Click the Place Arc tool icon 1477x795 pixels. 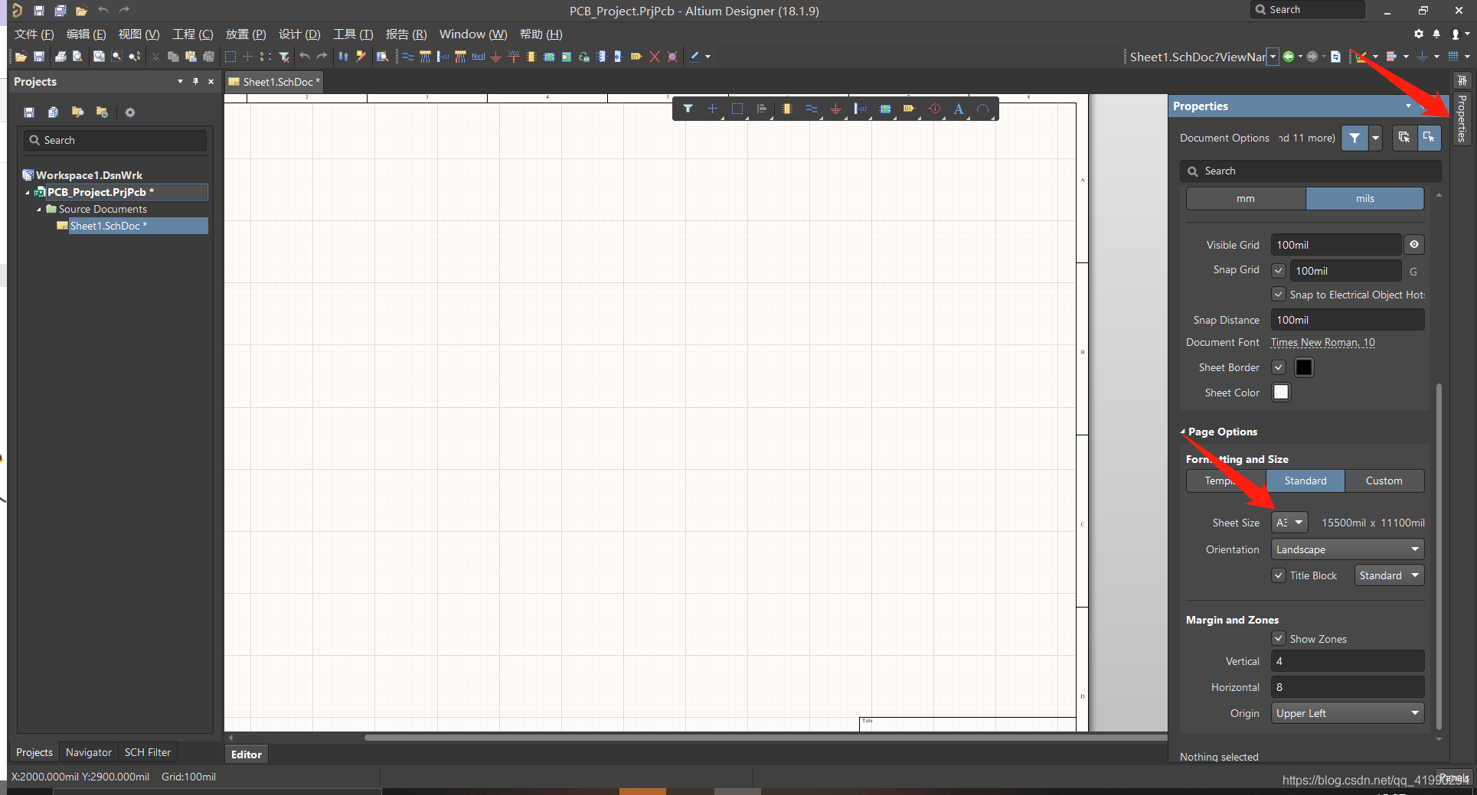(x=982, y=109)
